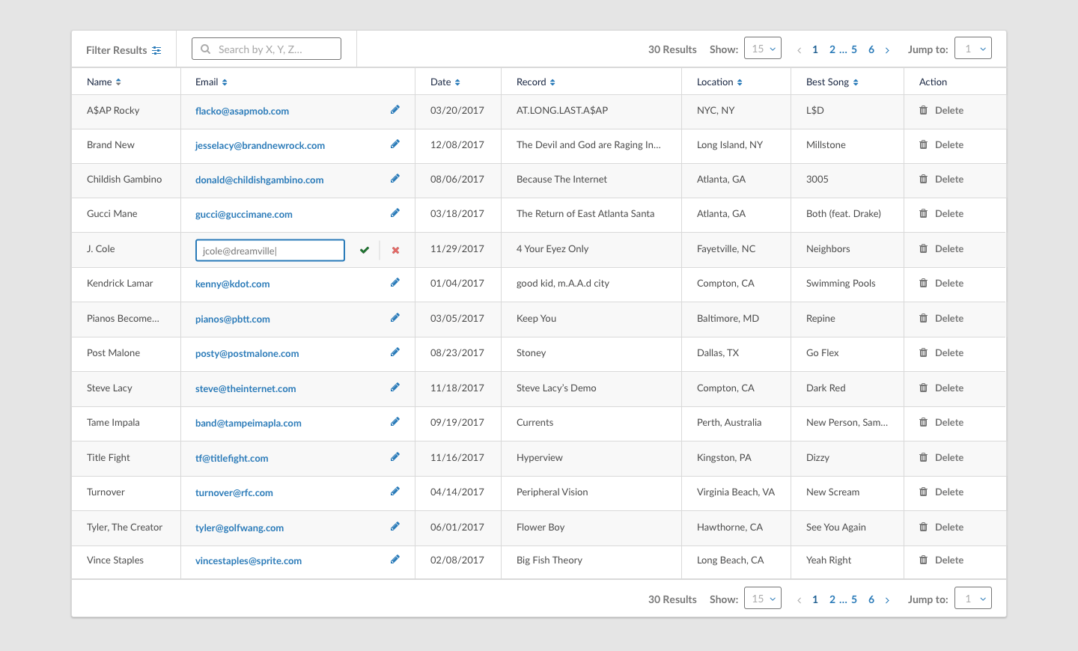This screenshot has width=1078, height=651.
Task: Go to page 2 in top pagination
Action: [832, 49]
